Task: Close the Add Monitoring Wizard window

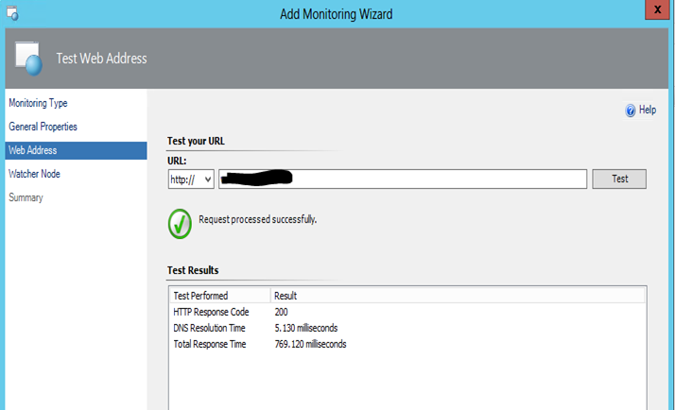Action: click(x=656, y=9)
